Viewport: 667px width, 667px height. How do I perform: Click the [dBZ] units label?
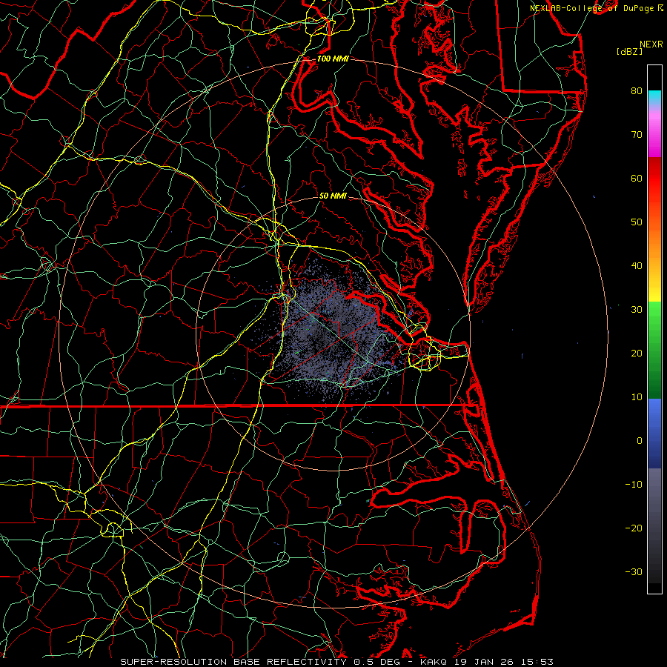(x=629, y=51)
